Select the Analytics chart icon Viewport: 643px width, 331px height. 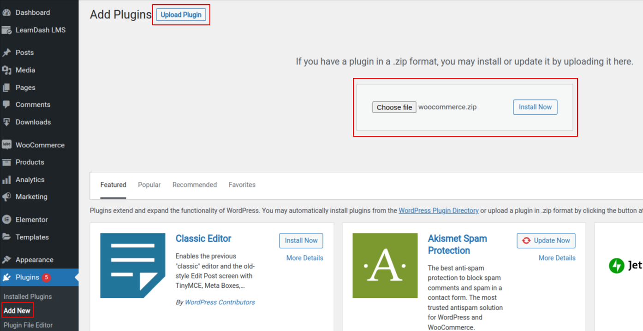[x=6, y=179]
